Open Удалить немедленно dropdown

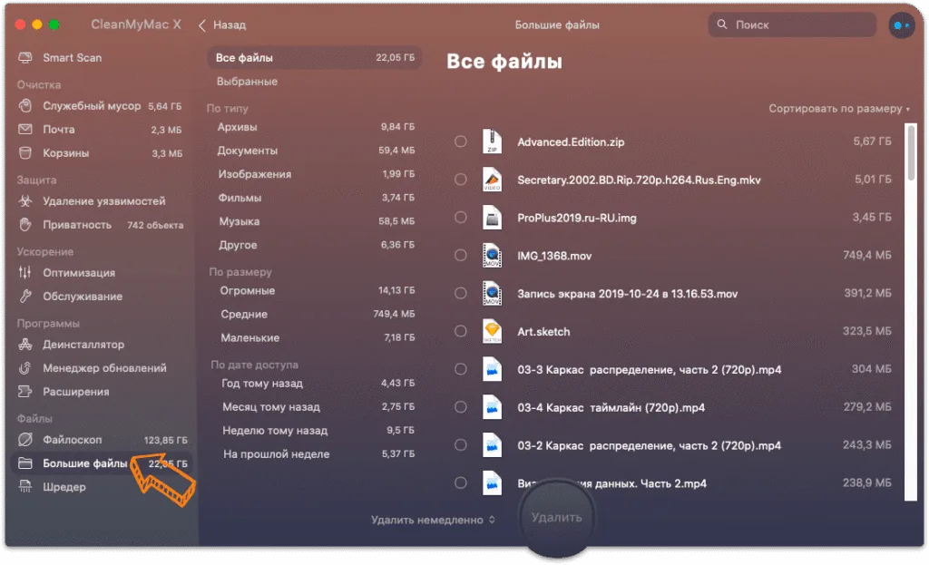(433, 520)
